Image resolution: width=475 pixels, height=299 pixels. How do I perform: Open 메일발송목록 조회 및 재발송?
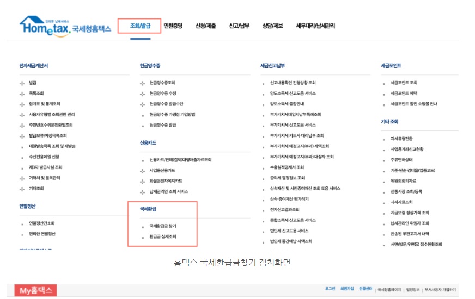click(52, 146)
